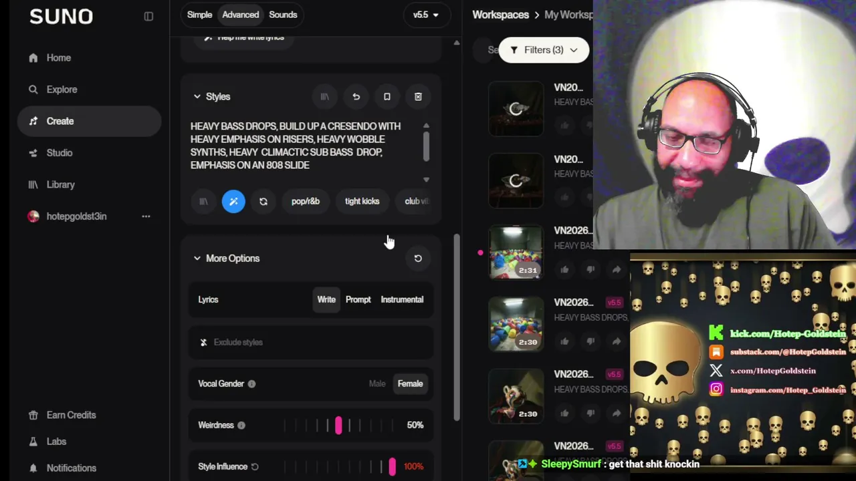Click the up arrow of the Styles text scrollbar
Screen dimensions: 856x481
pos(426,126)
